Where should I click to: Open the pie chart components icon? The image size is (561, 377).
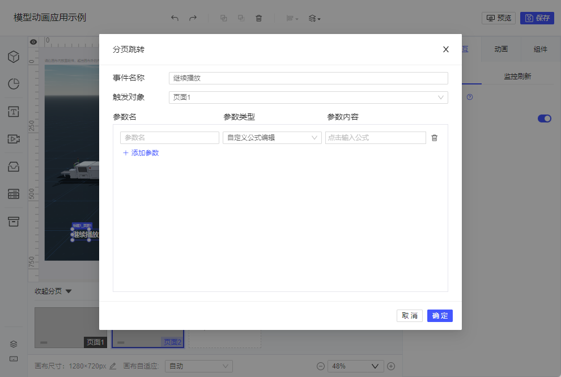point(14,84)
